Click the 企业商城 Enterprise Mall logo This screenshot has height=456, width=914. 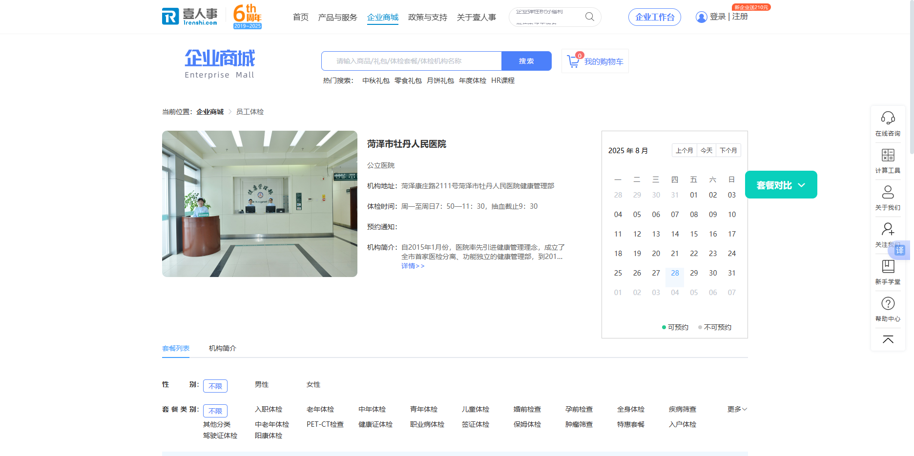coord(220,63)
